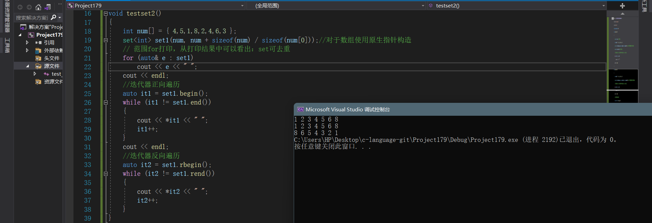The image size is (652, 223).
Task: Switch views with the solution/folder view icon
Action: pyautogui.click(x=48, y=7)
